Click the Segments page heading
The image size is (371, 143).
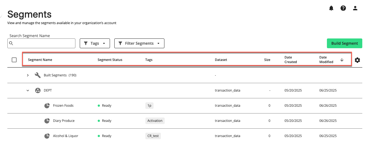[x=29, y=14]
